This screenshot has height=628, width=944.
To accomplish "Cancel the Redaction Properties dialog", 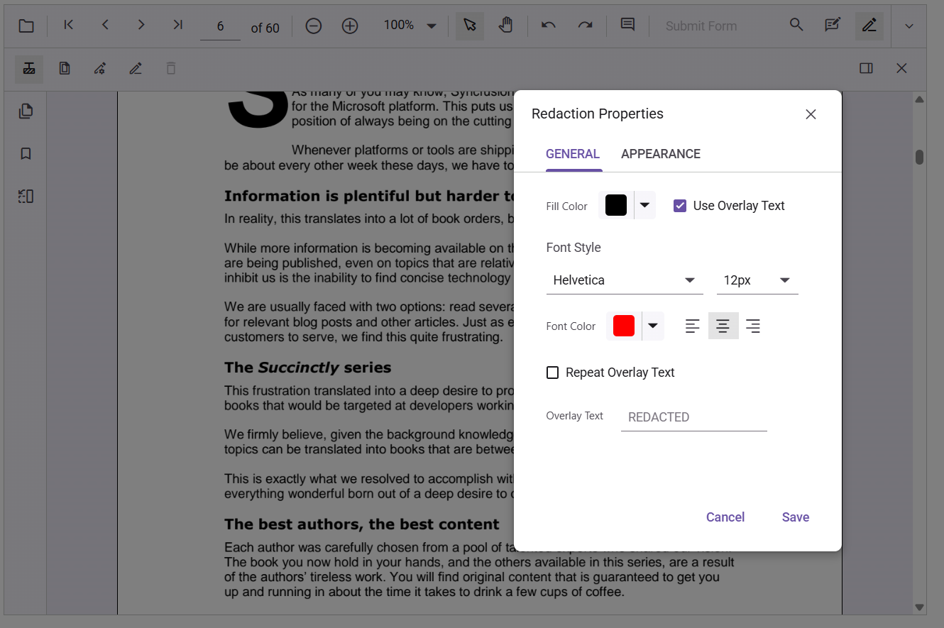I will pos(725,517).
